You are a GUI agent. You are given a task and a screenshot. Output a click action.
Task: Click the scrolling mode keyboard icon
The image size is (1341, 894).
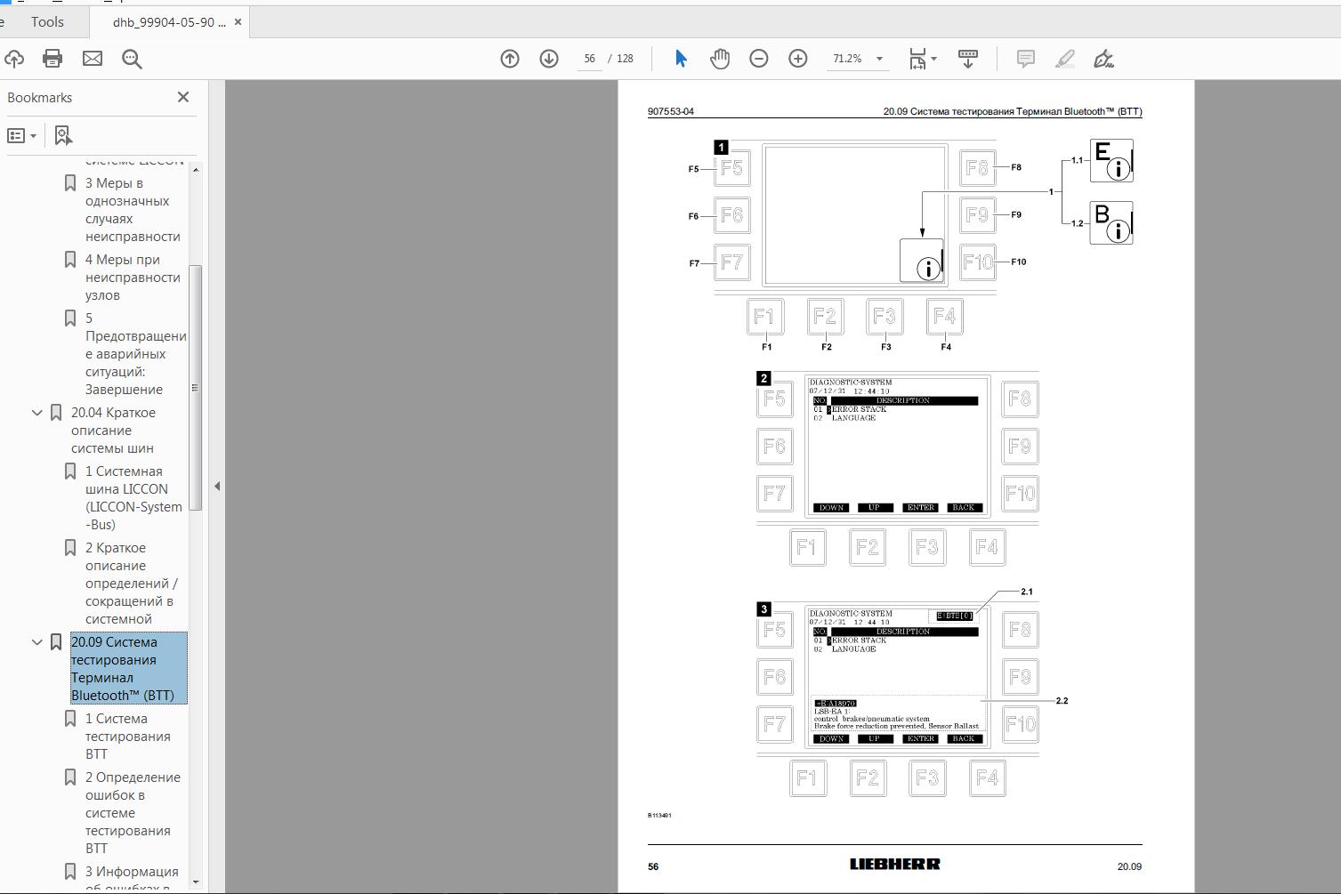[968, 59]
